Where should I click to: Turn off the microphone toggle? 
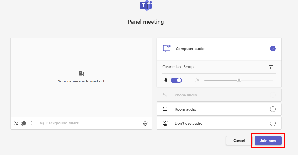(176, 80)
